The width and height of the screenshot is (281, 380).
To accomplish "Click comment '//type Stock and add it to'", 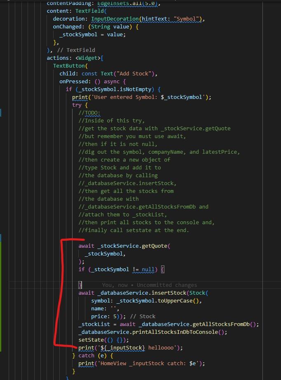I will 119,167.
